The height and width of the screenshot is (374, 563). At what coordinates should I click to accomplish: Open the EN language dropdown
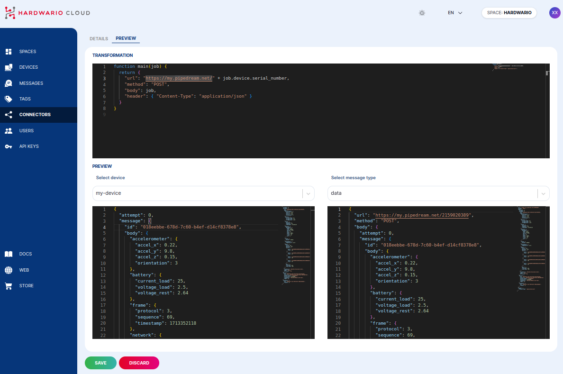[x=455, y=13]
